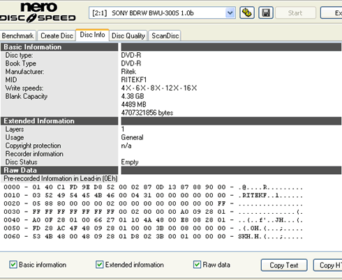
Task: Click the Empty disc status value
Action: [x=130, y=162]
